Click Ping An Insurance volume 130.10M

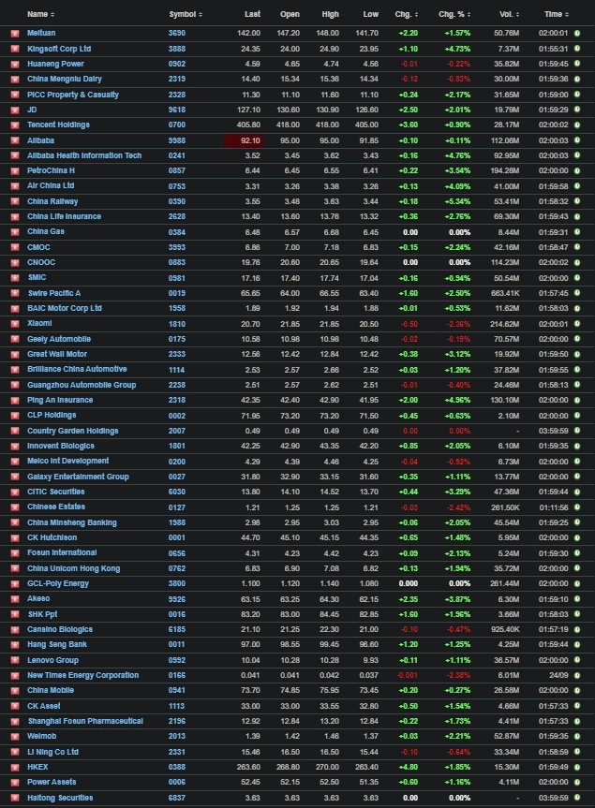(x=505, y=400)
